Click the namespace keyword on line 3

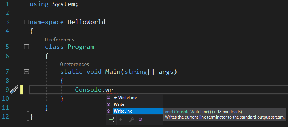[x=47, y=22]
